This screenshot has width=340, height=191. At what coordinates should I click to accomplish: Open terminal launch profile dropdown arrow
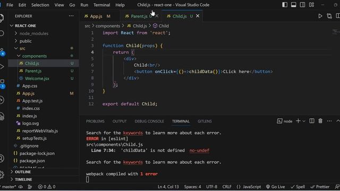[x=304, y=121]
